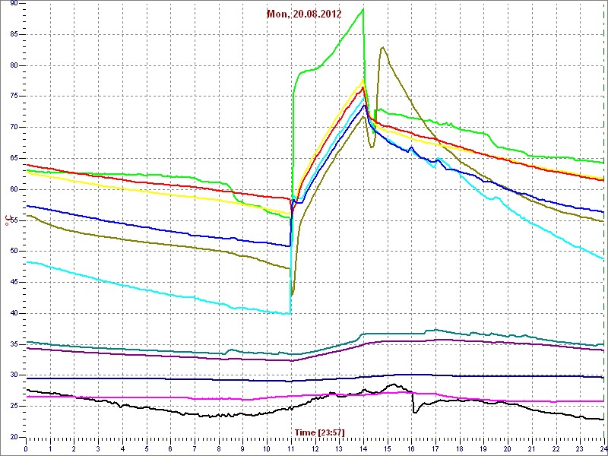Select the 85 label on temperature axis
Image resolution: width=608 pixels, height=456 pixels.
(14, 34)
